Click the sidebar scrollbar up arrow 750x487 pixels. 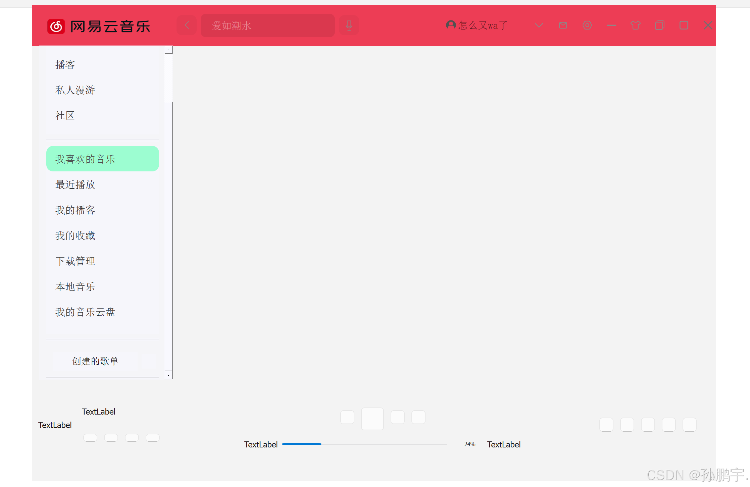coord(168,50)
